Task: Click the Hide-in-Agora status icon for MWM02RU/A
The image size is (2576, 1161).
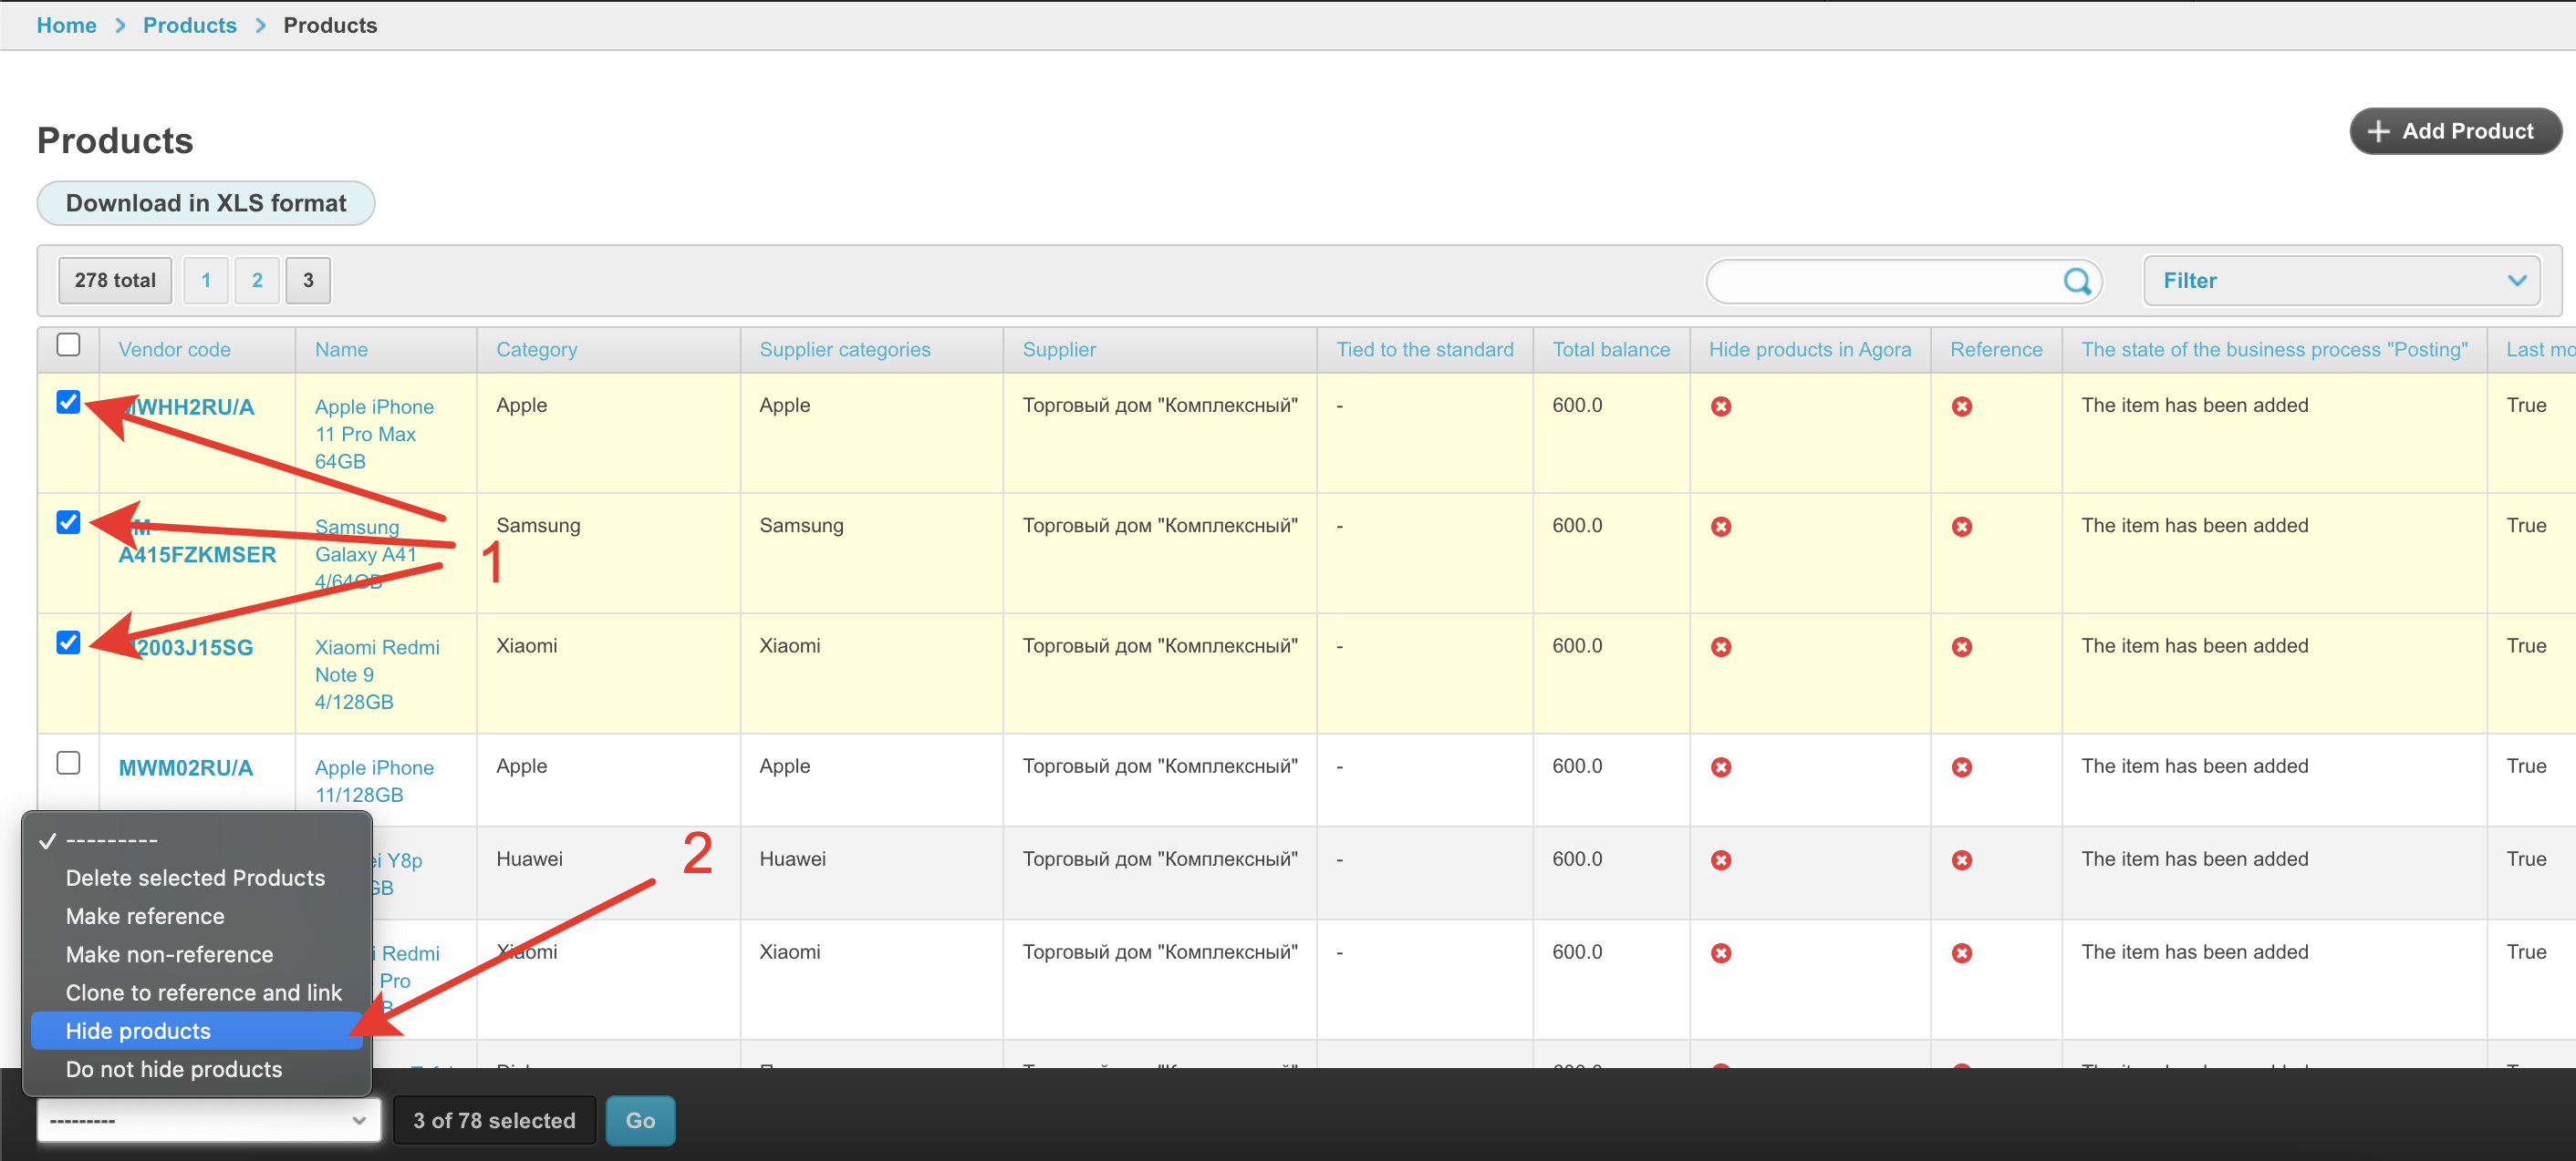Action: coord(1720,767)
